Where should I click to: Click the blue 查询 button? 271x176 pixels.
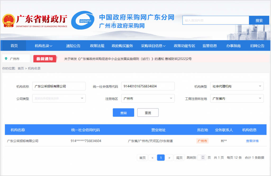coord(123,113)
